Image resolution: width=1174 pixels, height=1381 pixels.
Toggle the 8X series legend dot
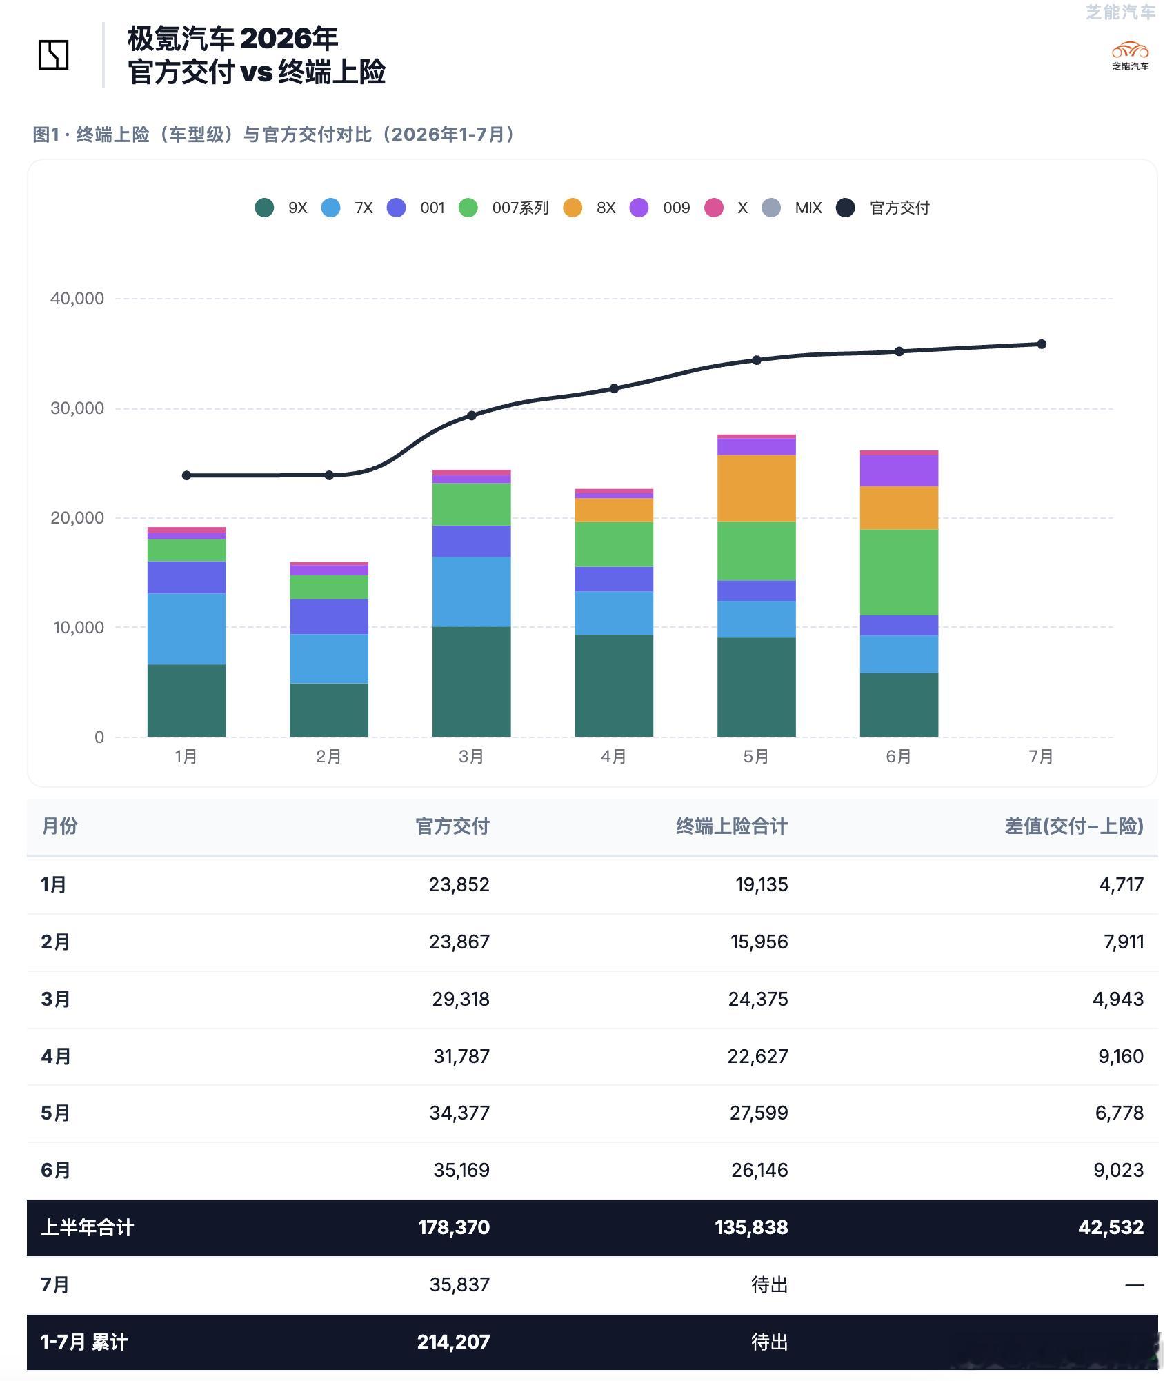573,208
